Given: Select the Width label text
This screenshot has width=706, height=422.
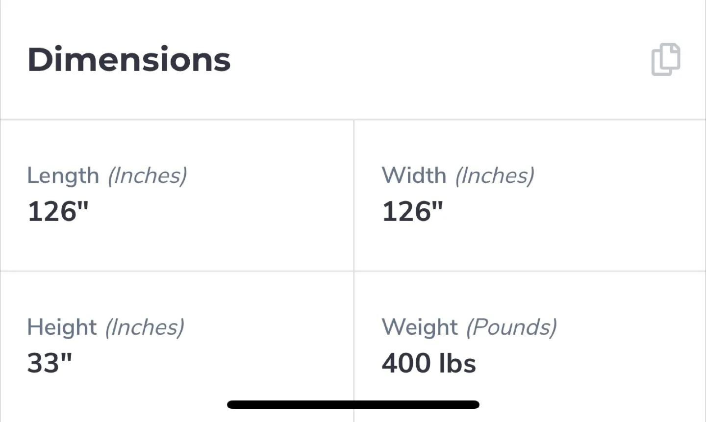Looking at the screenshot, I should [x=414, y=175].
